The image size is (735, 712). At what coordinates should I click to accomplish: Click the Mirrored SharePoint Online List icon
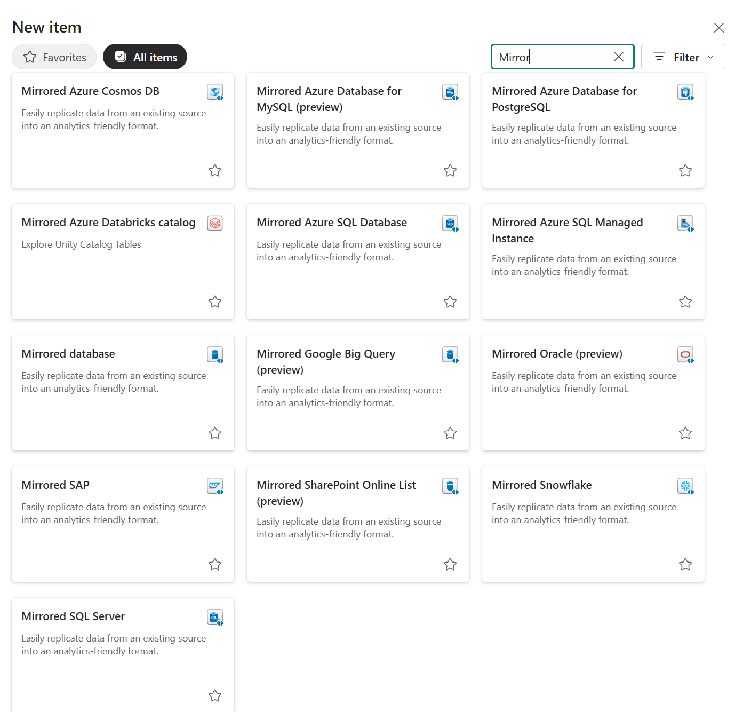pyautogui.click(x=450, y=486)
